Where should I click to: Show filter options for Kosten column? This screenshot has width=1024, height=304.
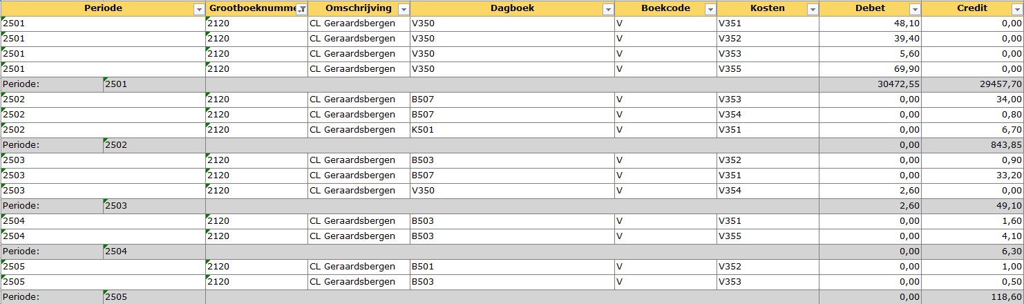pos(813,9)
